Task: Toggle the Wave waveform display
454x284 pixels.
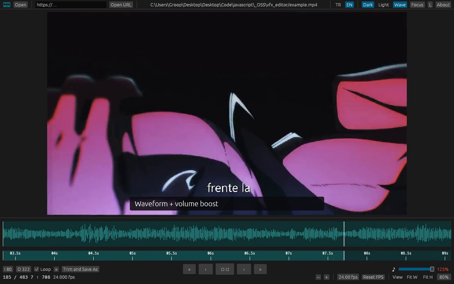Action: coord(400,5)
